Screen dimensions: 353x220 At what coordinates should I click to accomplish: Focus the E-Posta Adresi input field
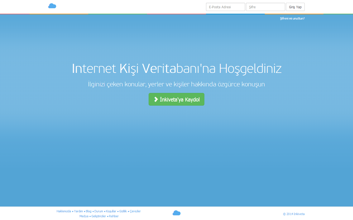click(226, 7)
